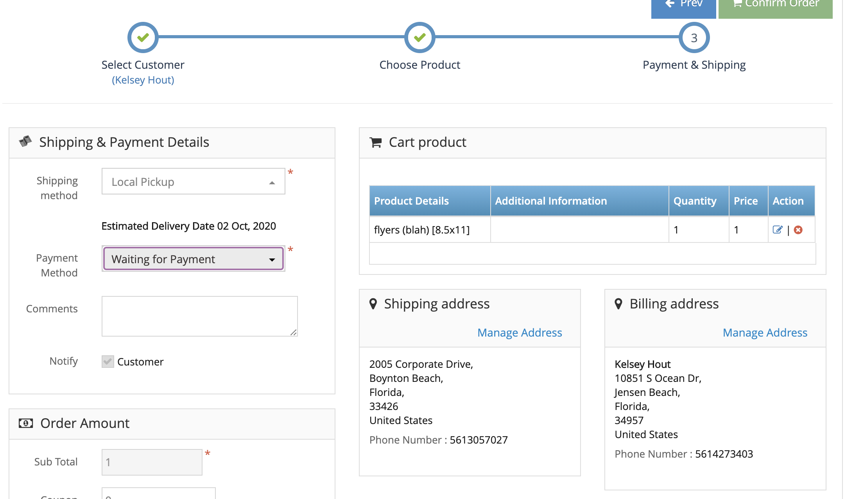Click the Kelsey Hout customer link

tap(143, 80)
